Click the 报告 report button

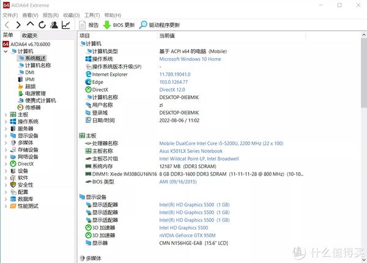click(89, 25)
